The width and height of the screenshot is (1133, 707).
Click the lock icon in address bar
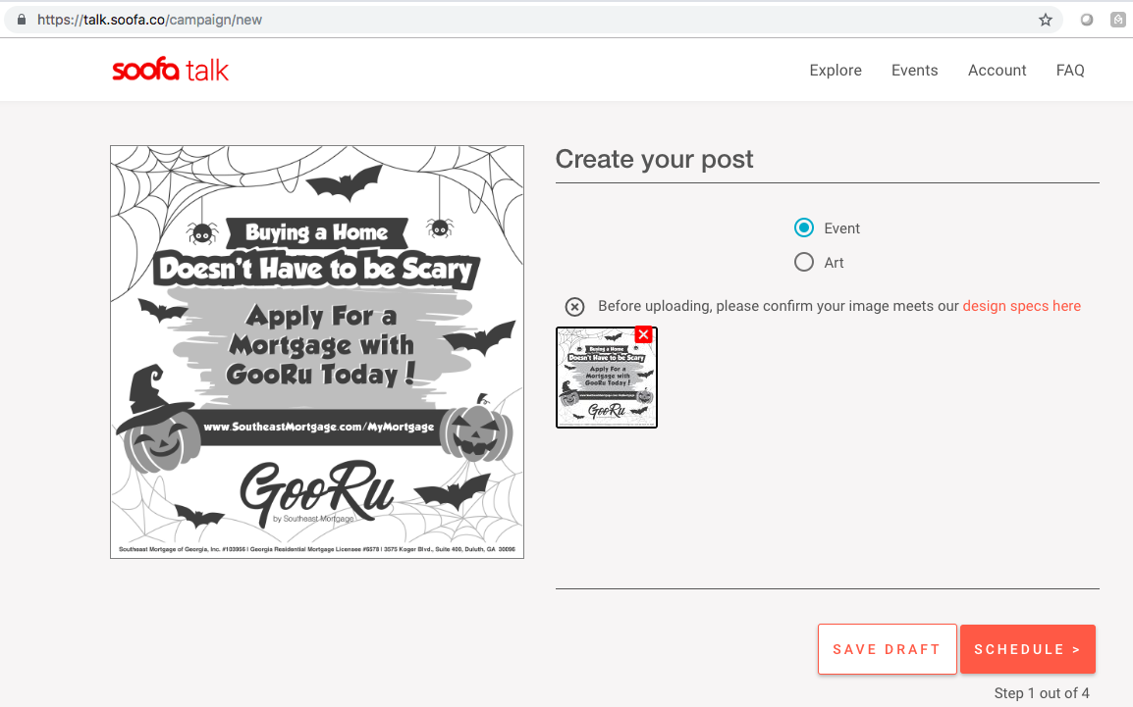[x=22, y=20]
